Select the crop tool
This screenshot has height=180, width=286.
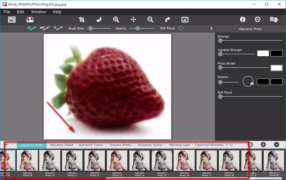click(82, 20)
